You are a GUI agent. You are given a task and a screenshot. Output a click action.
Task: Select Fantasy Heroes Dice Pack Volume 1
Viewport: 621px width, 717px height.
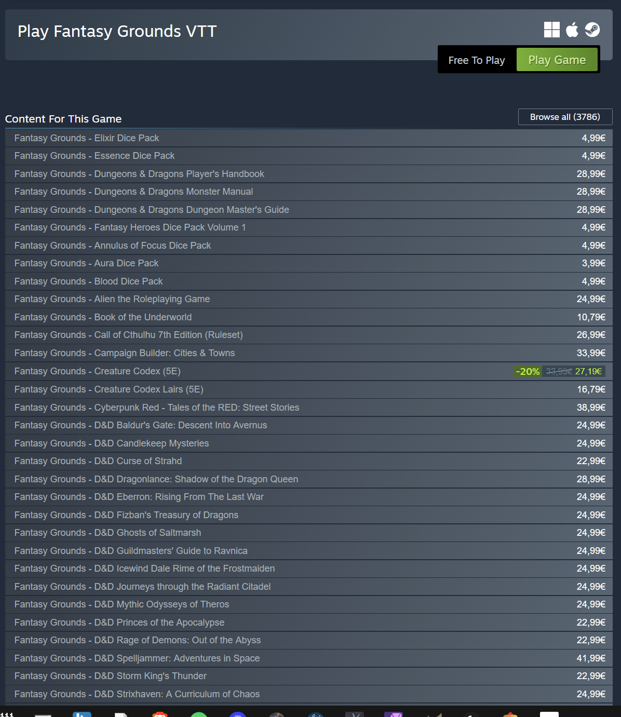[309, 227]
